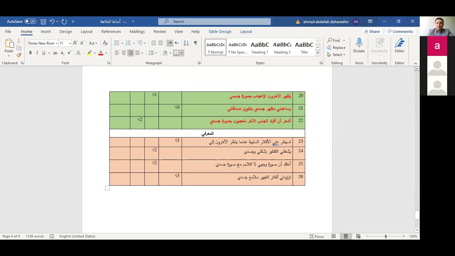Apply the Normal style
The height and width of the screenshot is (256, 455).
pos(215,48)
